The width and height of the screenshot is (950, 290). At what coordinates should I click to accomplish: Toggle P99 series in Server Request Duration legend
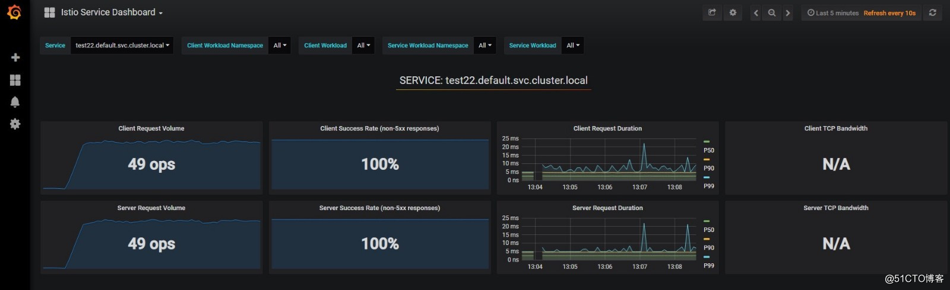(x=709, y=266)
